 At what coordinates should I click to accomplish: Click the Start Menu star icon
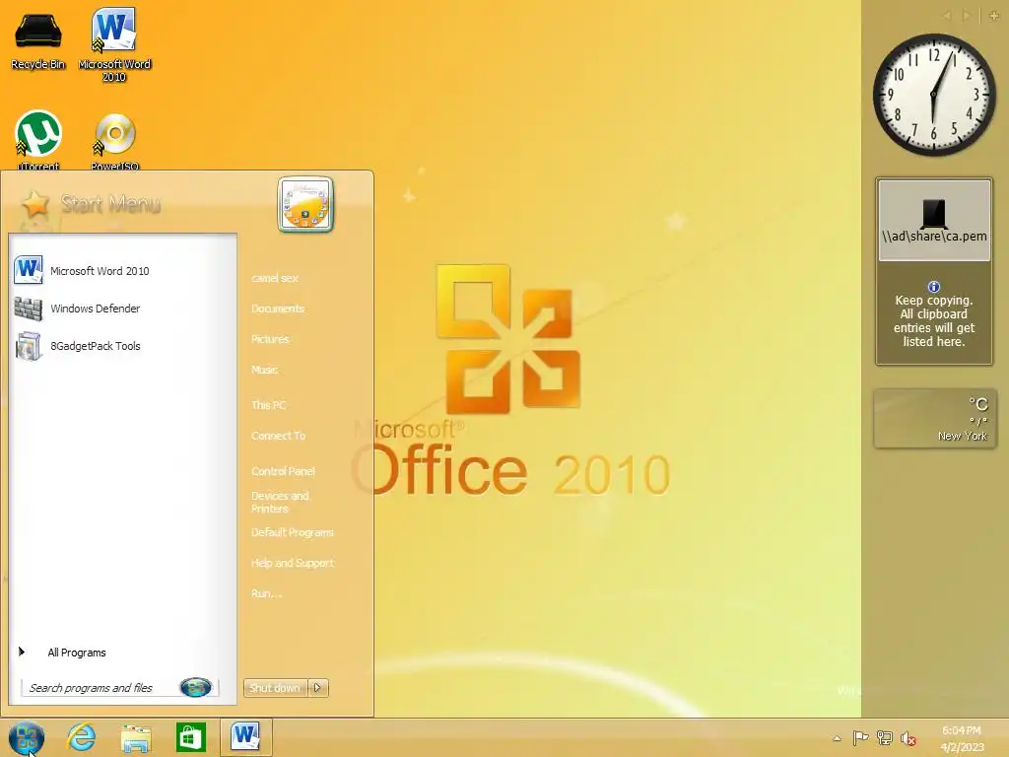coord(35,205)
